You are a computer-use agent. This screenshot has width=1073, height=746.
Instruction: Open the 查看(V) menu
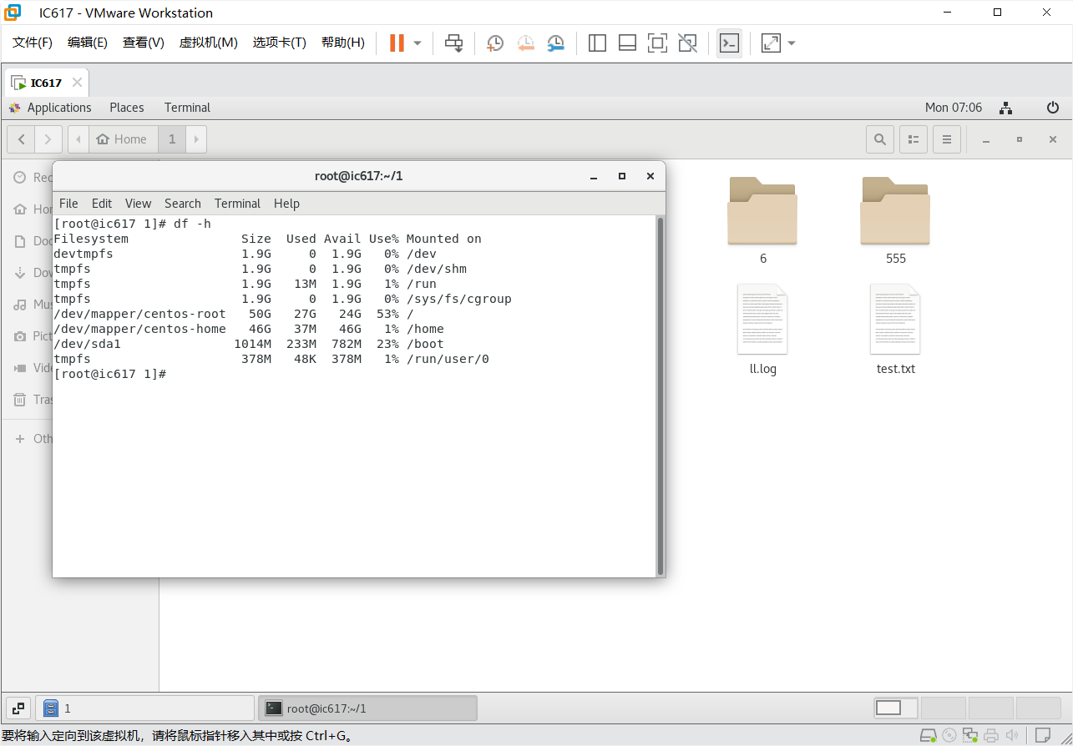click(144, 43)
